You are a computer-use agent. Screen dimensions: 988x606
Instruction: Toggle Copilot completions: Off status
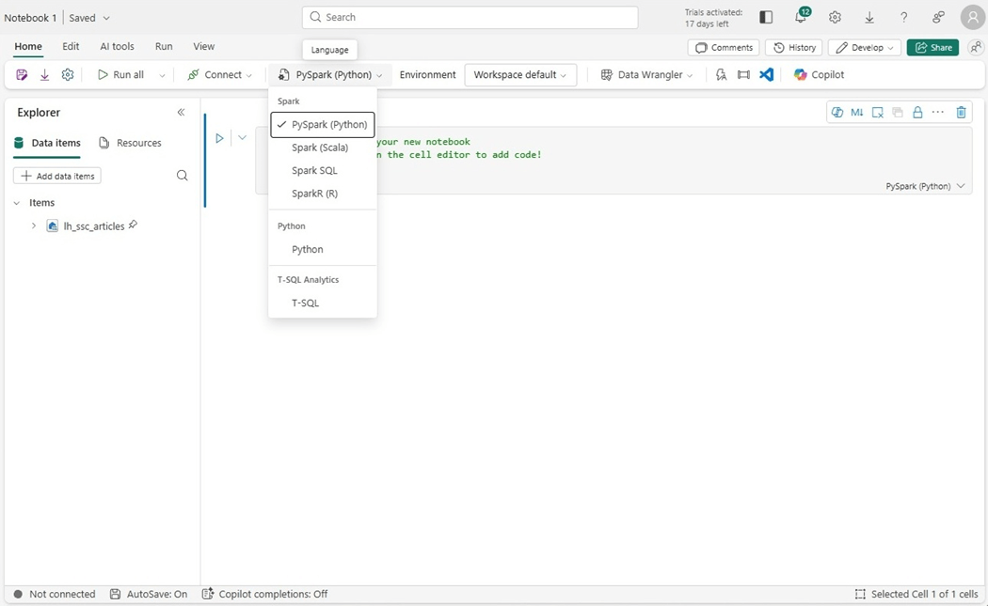point(264,594)
